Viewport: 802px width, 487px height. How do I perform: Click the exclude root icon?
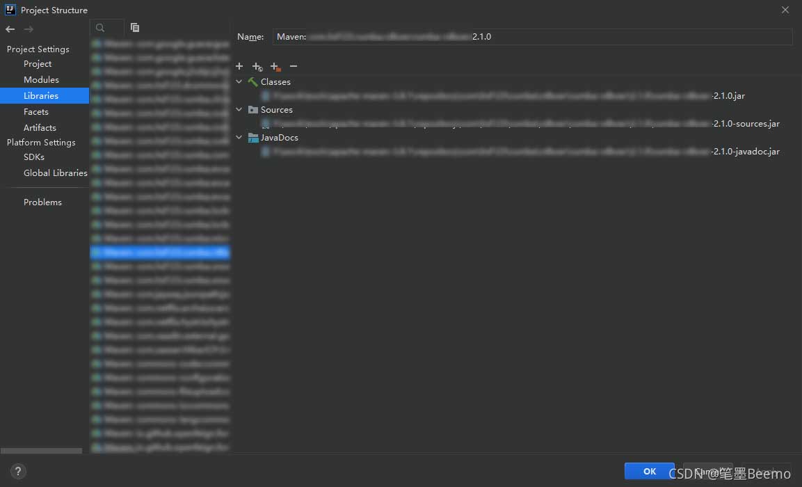(x=275, y=67)
